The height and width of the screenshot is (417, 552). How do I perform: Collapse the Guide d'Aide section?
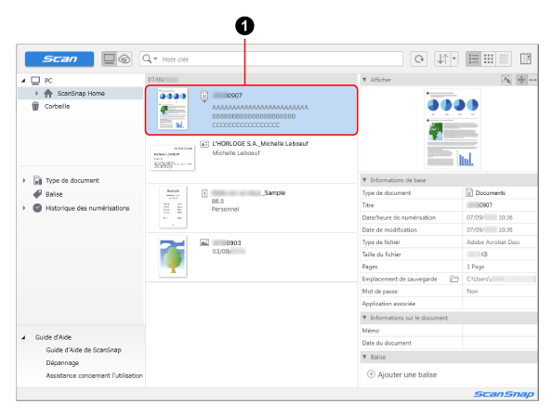click(23, 337)
